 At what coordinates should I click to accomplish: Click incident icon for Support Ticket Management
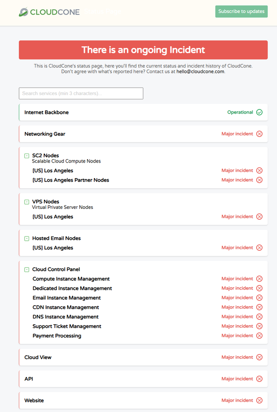tap(259, 326)
